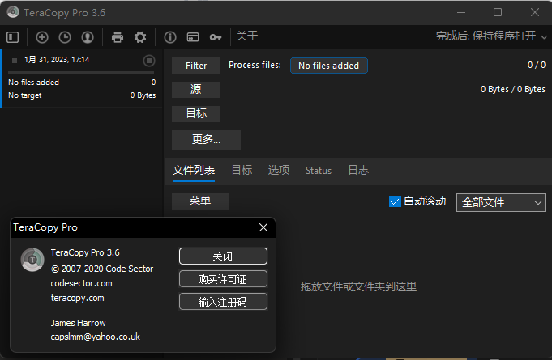Click the 更多... button

207,140
